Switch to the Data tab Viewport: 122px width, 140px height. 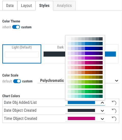(x=10, y=6)
